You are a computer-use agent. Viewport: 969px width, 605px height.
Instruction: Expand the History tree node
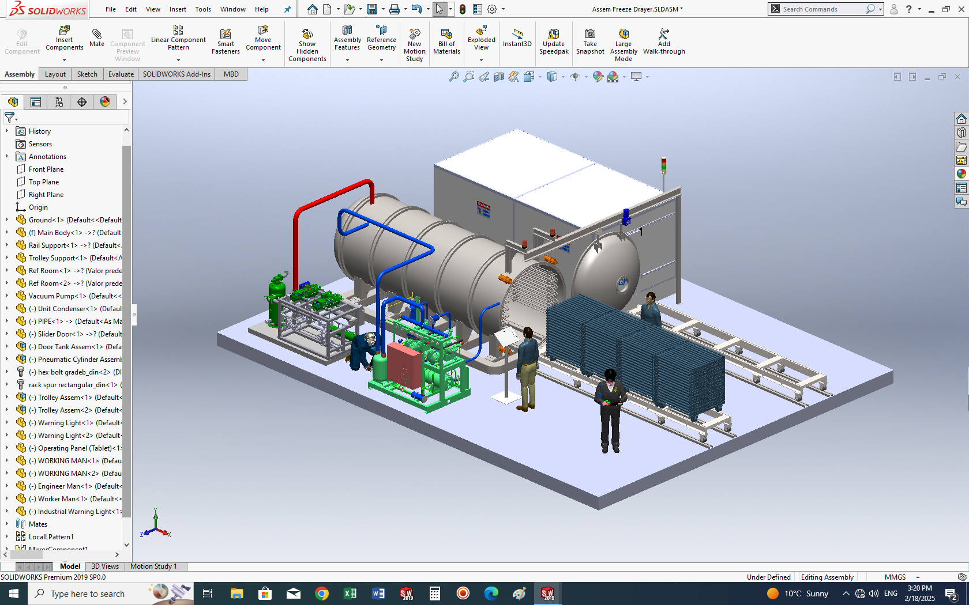tap(7, 131)
